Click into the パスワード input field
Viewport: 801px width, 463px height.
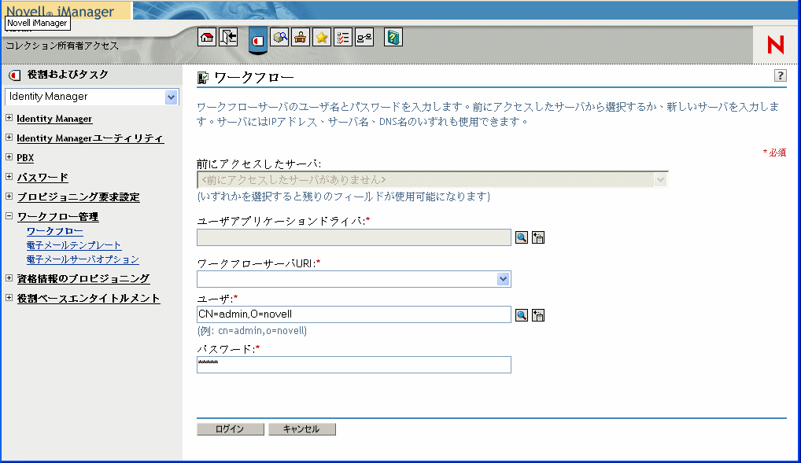point(353,365)
